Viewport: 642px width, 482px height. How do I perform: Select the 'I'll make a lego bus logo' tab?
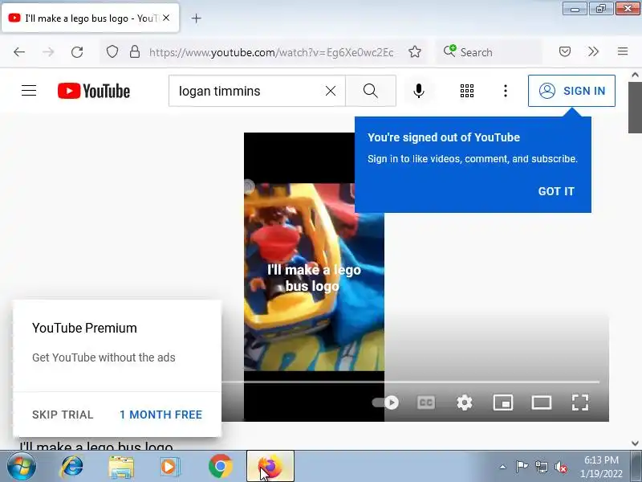tap(91, 18)
